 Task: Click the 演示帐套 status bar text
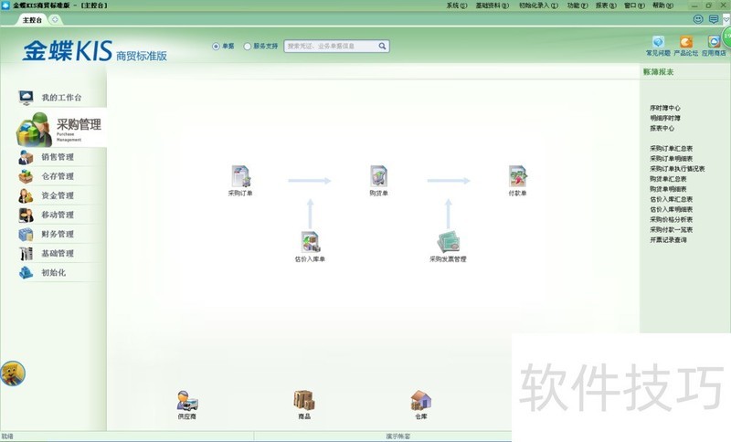click(x=398, y=437)
